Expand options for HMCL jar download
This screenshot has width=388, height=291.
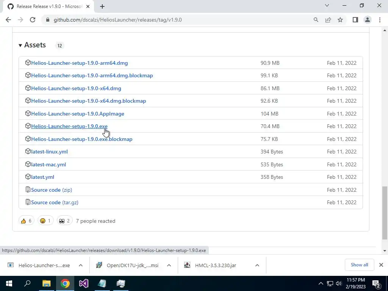(x=257, y=265)
